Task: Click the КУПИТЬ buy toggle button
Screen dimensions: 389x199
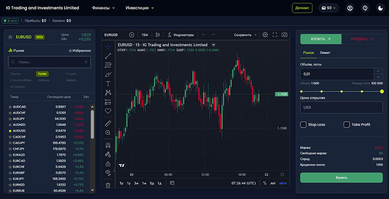Action: [321, 39]
